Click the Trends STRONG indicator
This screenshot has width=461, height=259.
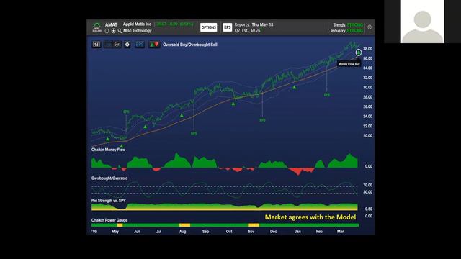tap(348, 25)
